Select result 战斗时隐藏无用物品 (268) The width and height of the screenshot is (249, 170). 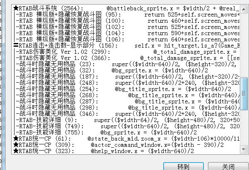click(126, 95)
